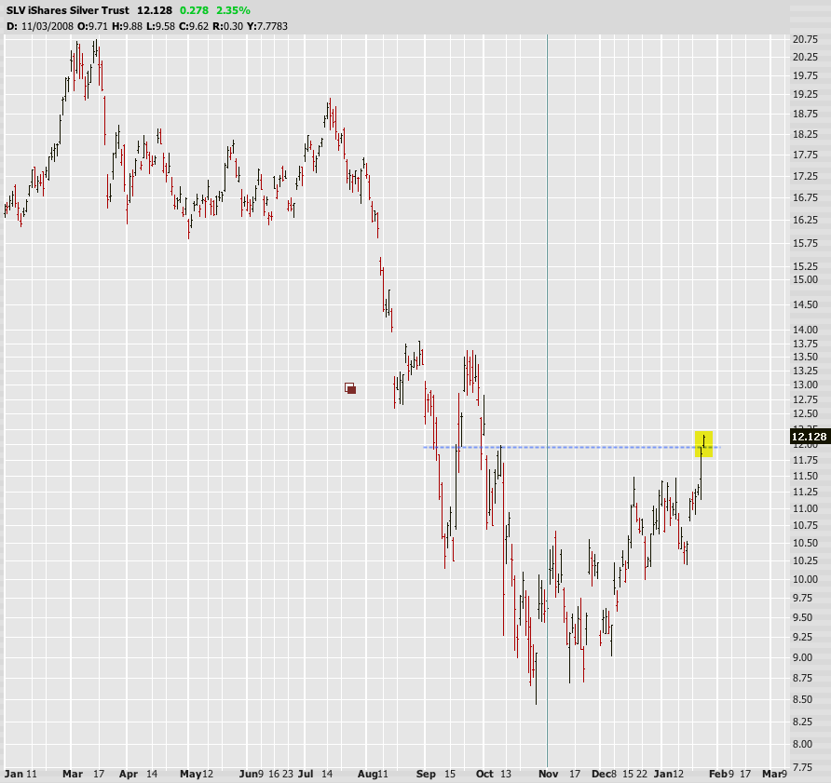
Task: Click the Feb9 date axis label
Action: click(721, 774)
